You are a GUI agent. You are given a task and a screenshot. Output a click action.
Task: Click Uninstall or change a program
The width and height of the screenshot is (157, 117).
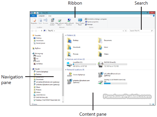96,19
